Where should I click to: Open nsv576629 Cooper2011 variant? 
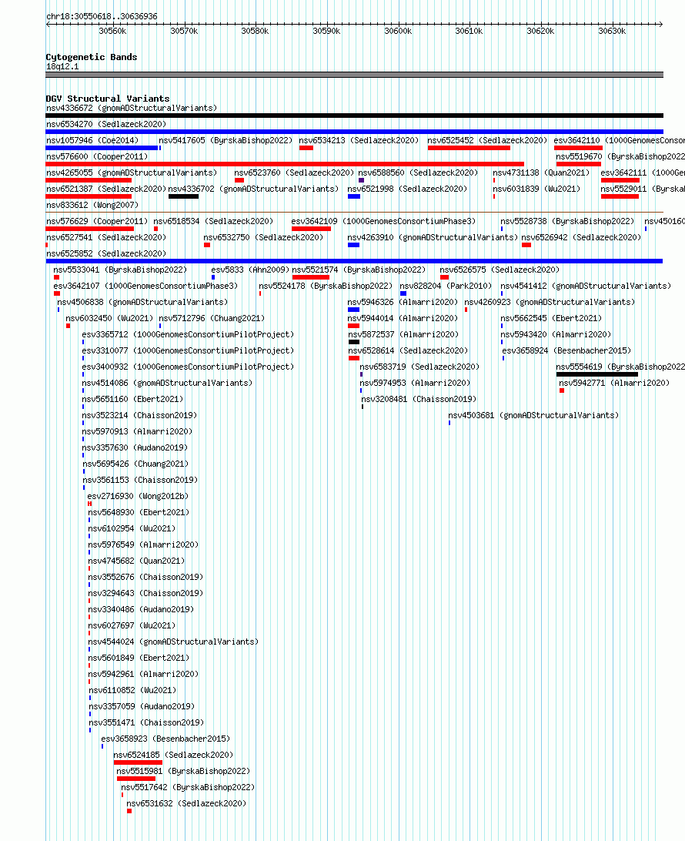coord(97,220)
